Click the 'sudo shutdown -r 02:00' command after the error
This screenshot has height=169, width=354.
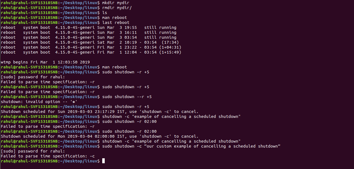(129, 131)
